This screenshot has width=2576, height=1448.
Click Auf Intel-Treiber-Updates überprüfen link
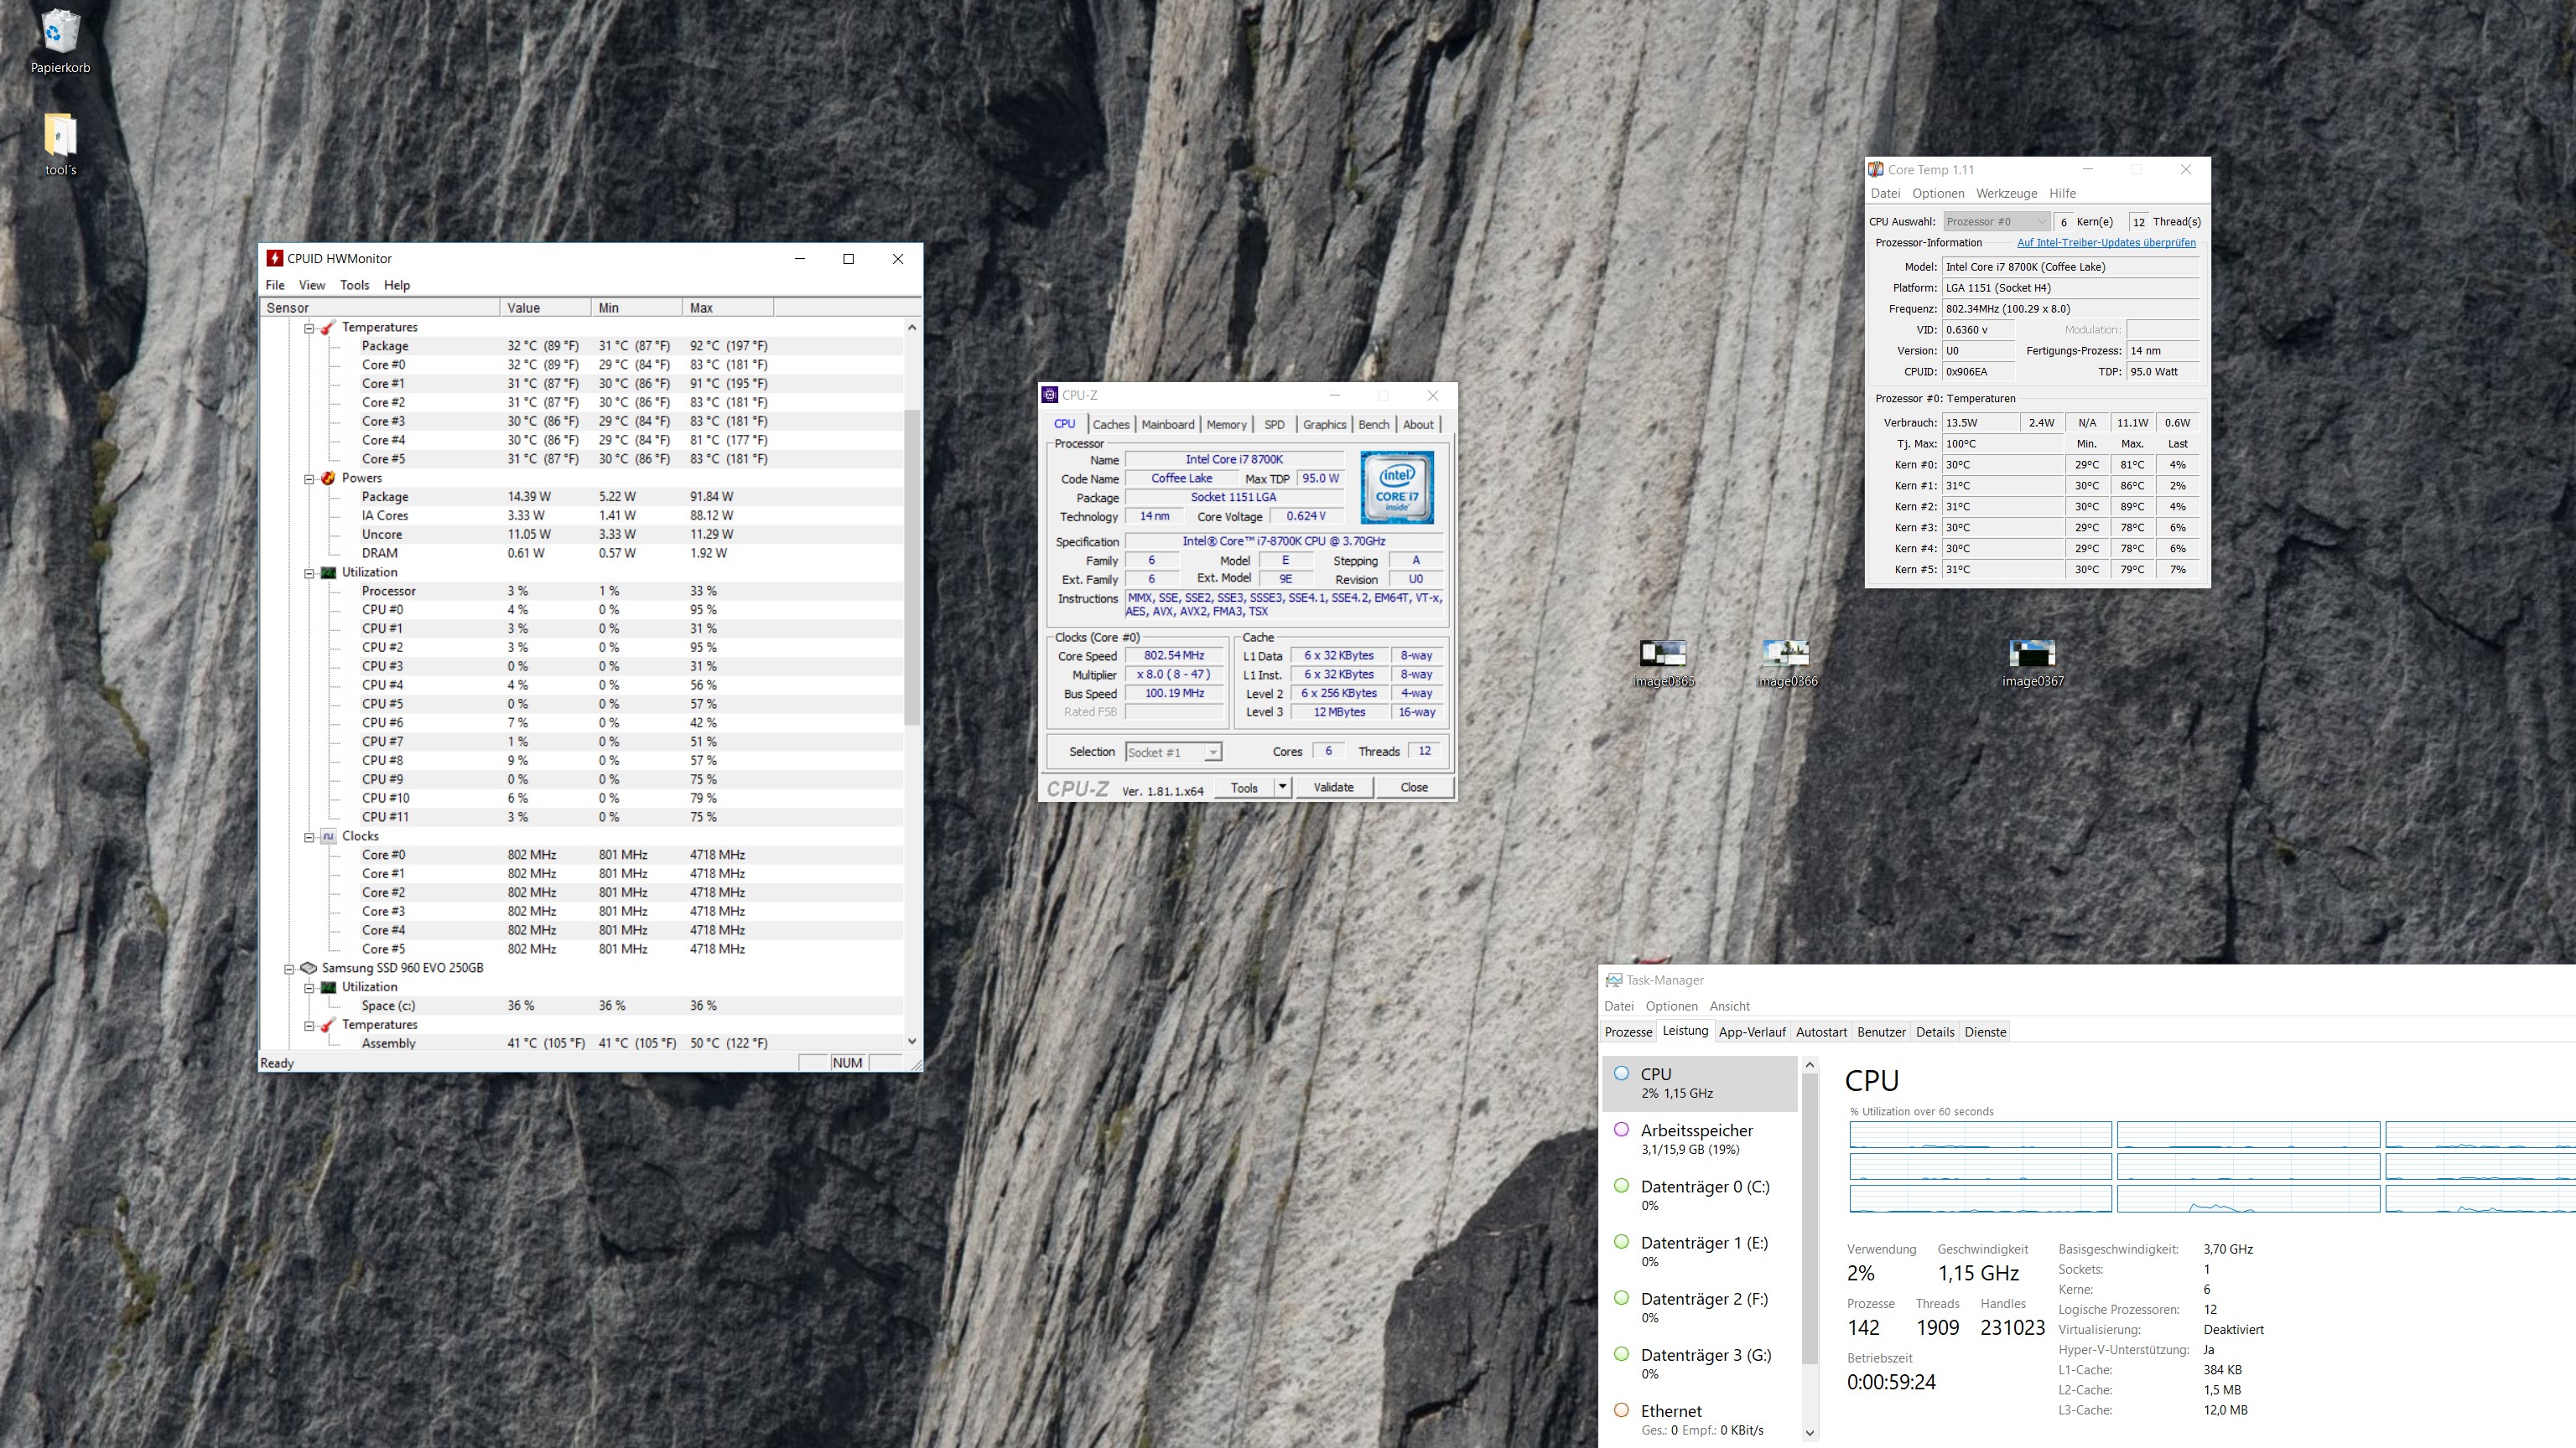pyautogui.click(x=2106, y=243)
